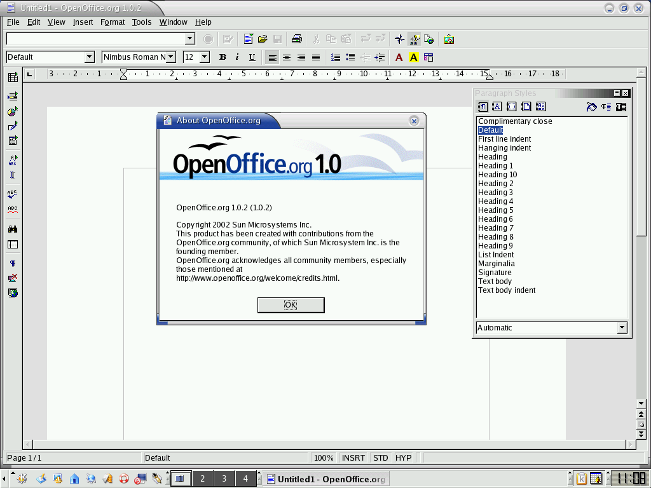651x488 pixels.
Task: Open the font size 12 dropdown
Action: click(x=204, y=57)
